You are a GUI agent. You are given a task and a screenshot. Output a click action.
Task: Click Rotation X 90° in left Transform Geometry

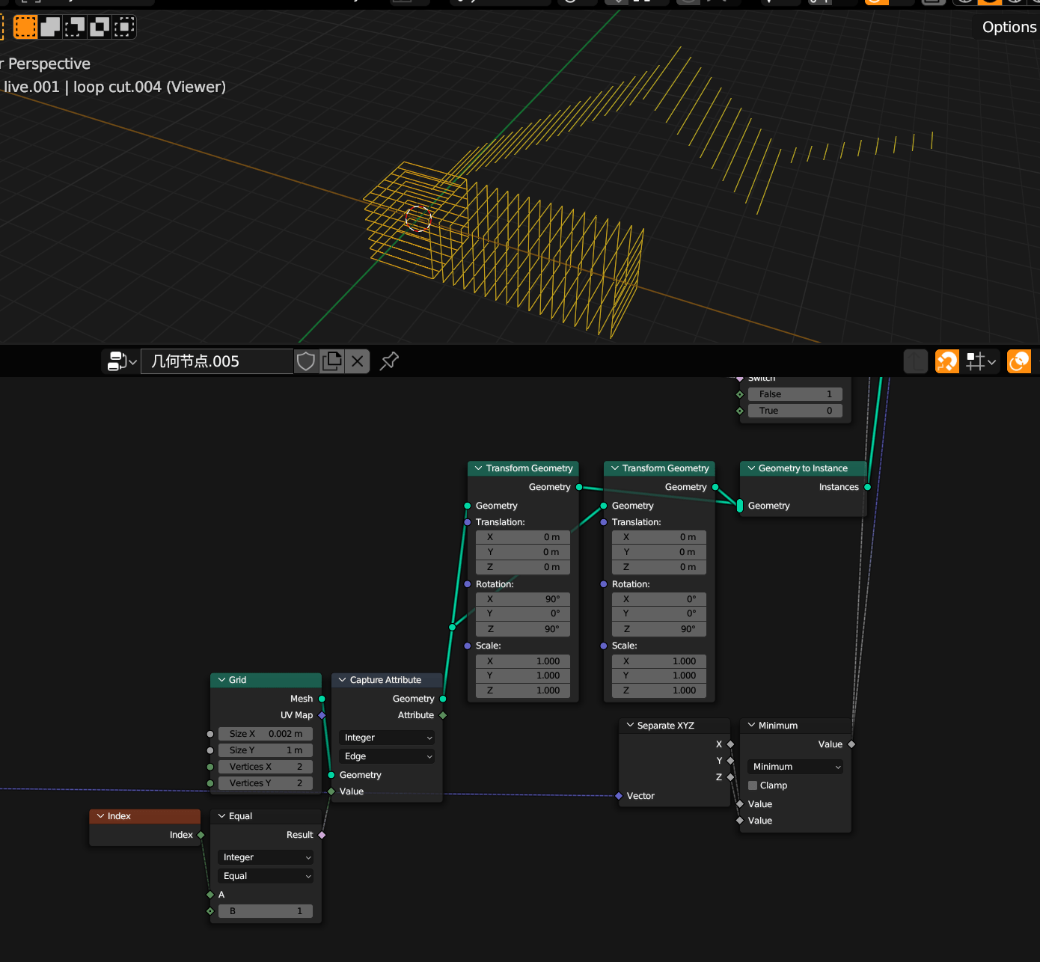(x=523, y=599)
